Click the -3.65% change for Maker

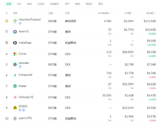(152, 88)
